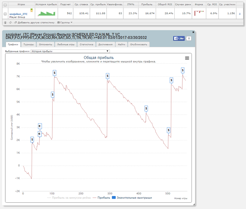
Task: Tick the checkbox for snzjoker_ITC row
Action: pos(5,14)
